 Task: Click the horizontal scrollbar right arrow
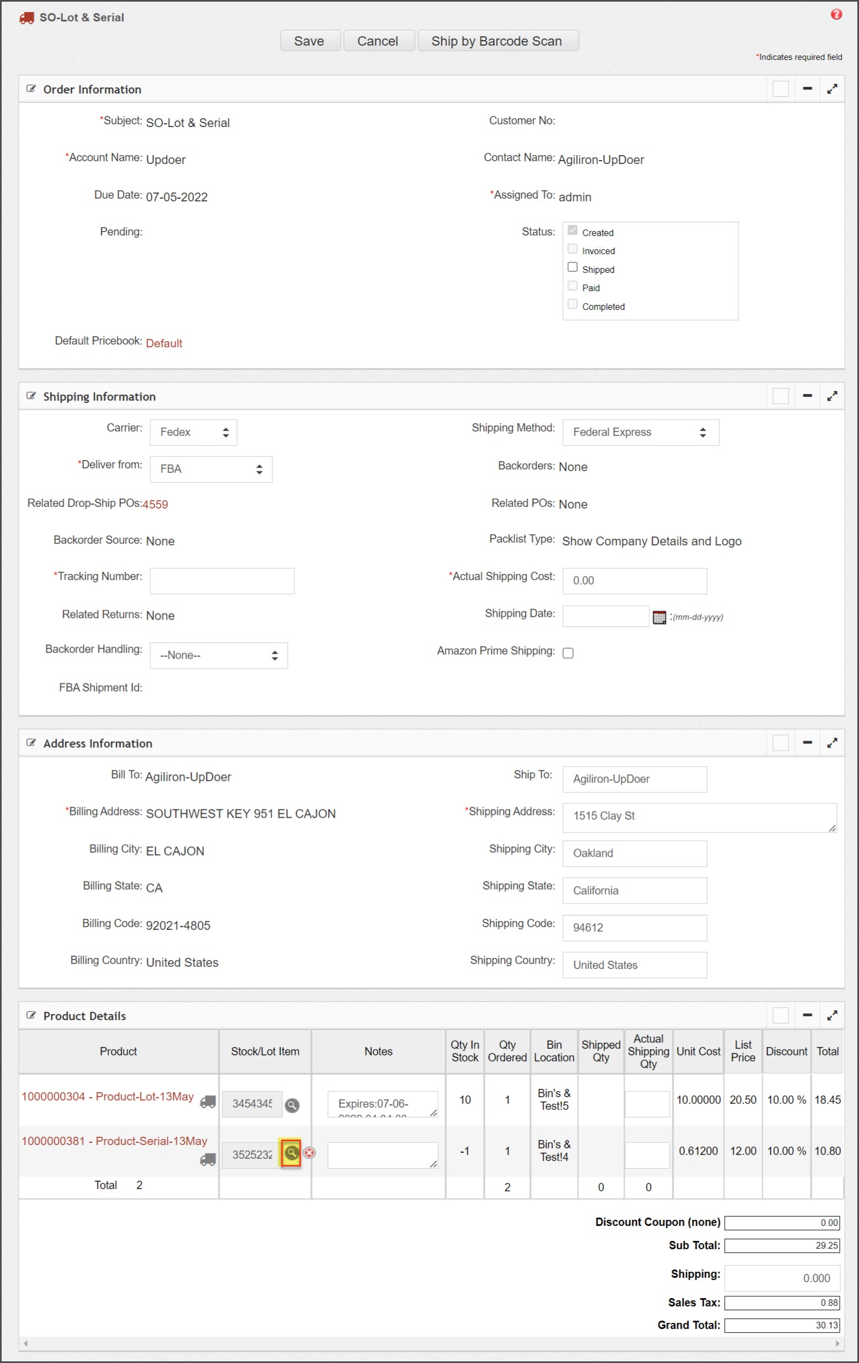[x=837, y=1343]
